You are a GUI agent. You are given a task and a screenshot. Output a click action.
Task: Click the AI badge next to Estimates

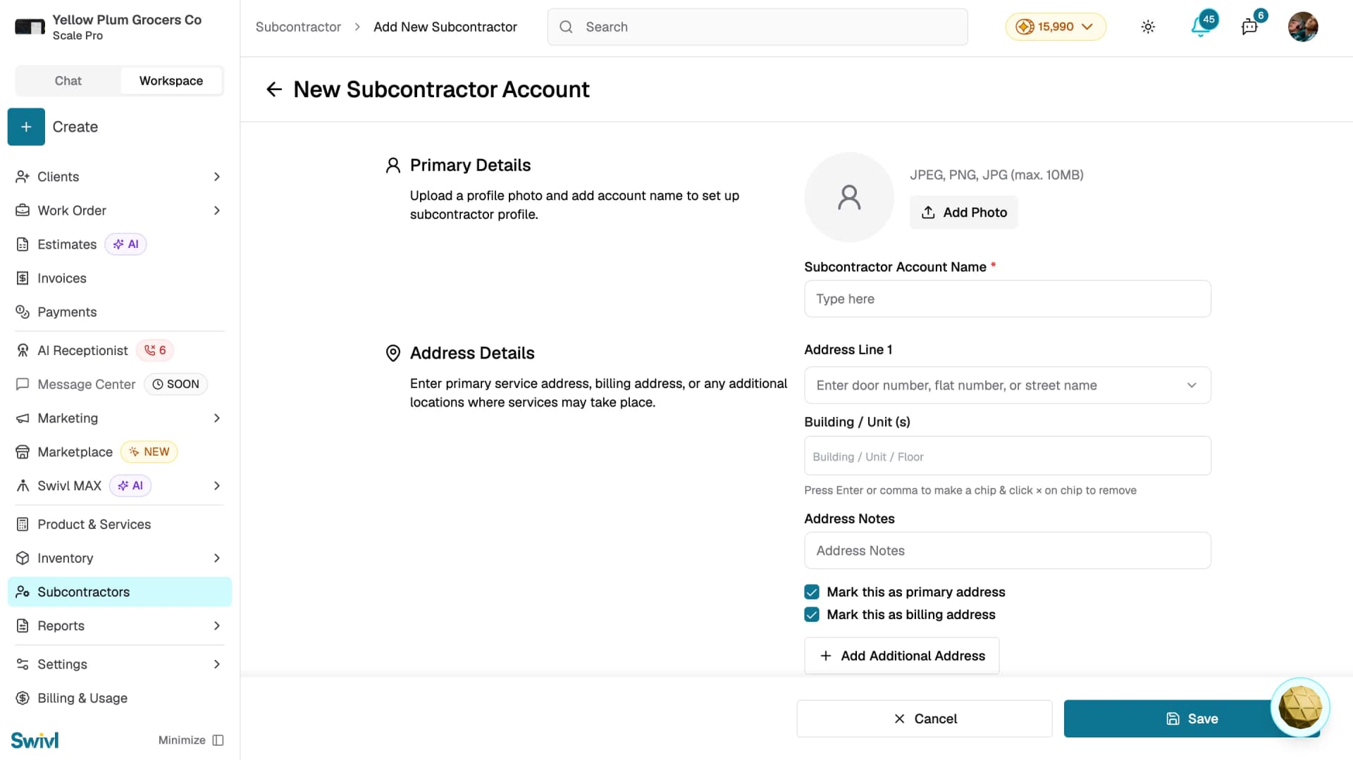click(125, 244)
